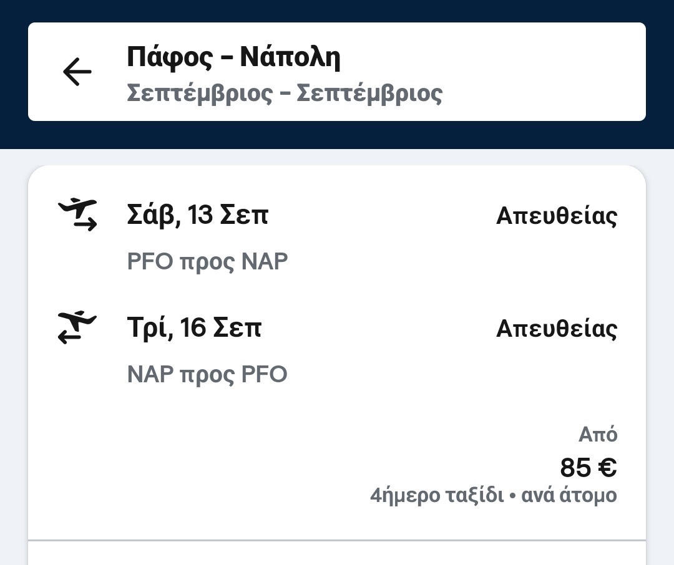Select the Σεπτέμβριος – Σεπτέμβριος date range

click(x=285, y=94)
